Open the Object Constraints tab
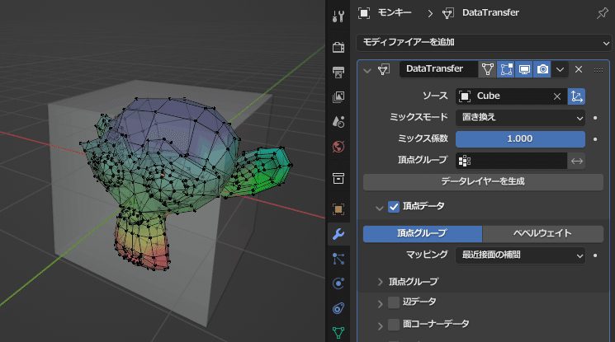Viewport: 615px width, 342px height. pyautogui.click(x=338, y=308)
